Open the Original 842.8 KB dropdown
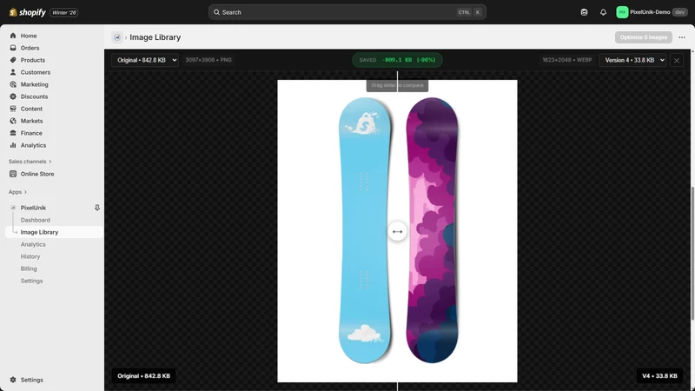Image resolution: width=695 pixels, height=391 pixels. click(x=145, y=60)
